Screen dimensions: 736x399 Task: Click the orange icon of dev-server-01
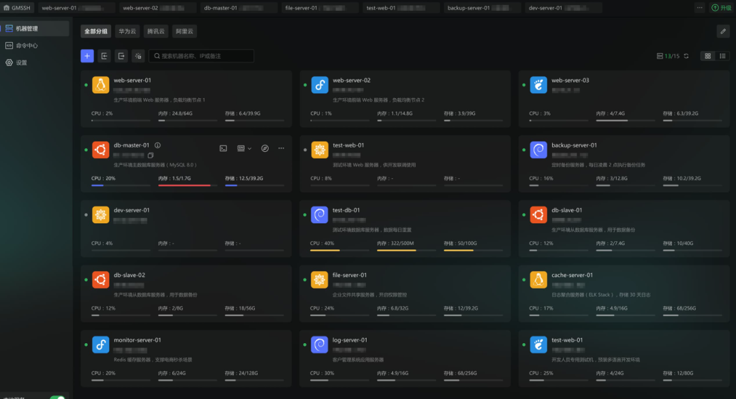pyautogui.click(x=100, y=214)
